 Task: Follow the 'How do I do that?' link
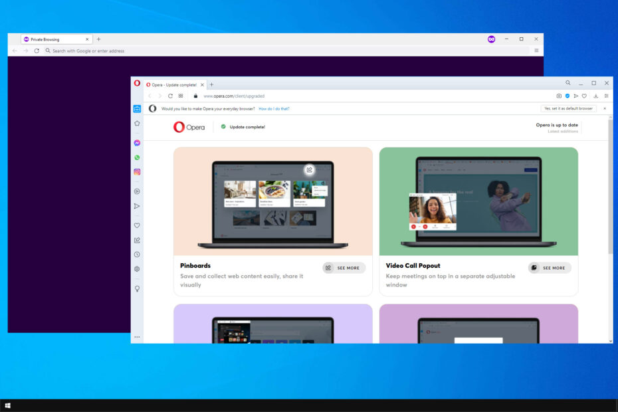pos(274,109)
